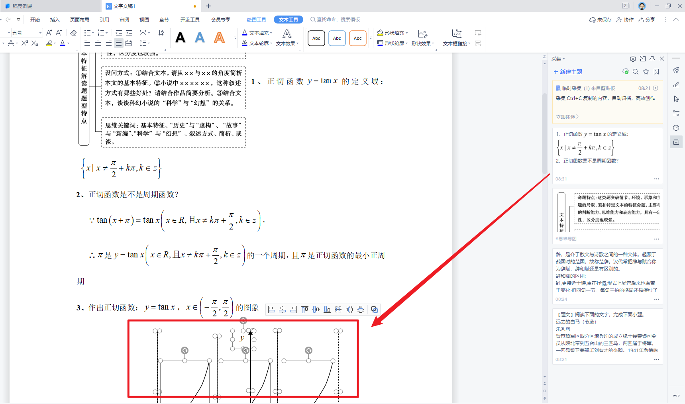Screen dimensions: 685x404
Task: Group selected objects via floating toolbar
Action: click(374, 310)
